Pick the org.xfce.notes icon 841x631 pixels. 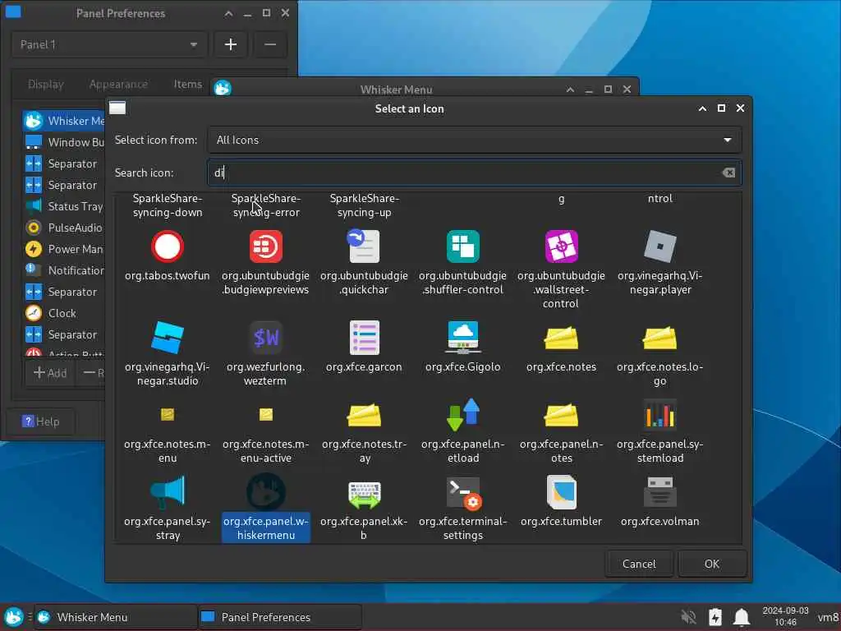pyautogui.click(x=561, y=338)
